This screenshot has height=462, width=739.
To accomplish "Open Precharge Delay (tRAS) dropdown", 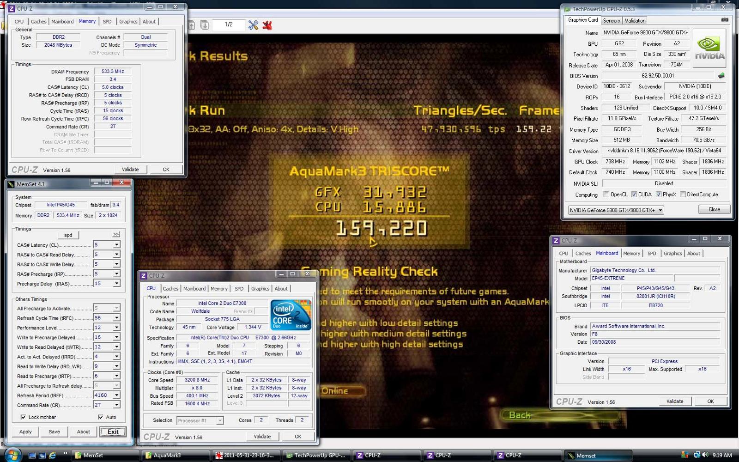I will coord(116,284).
